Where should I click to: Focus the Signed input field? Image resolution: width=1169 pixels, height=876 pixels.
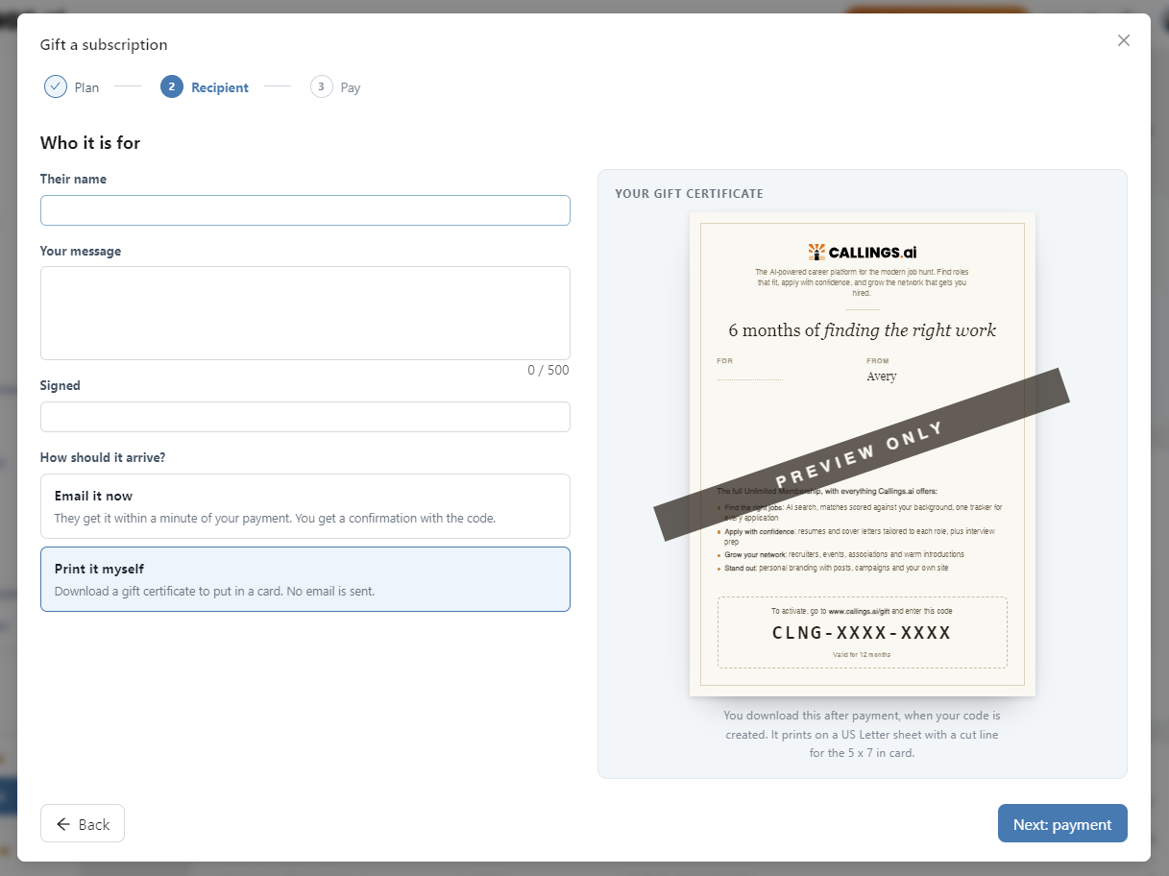click(x=305, y=417)
